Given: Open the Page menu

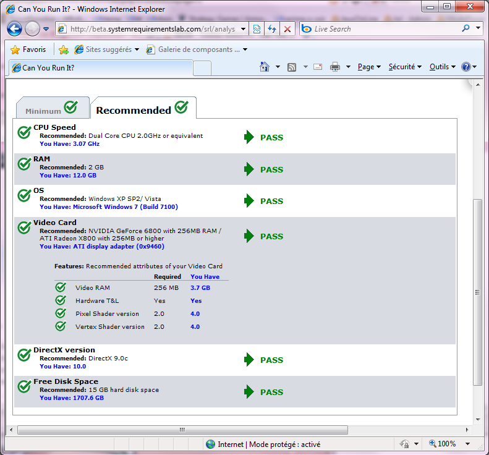Looking at the screenshot, I should pos(369,67).
